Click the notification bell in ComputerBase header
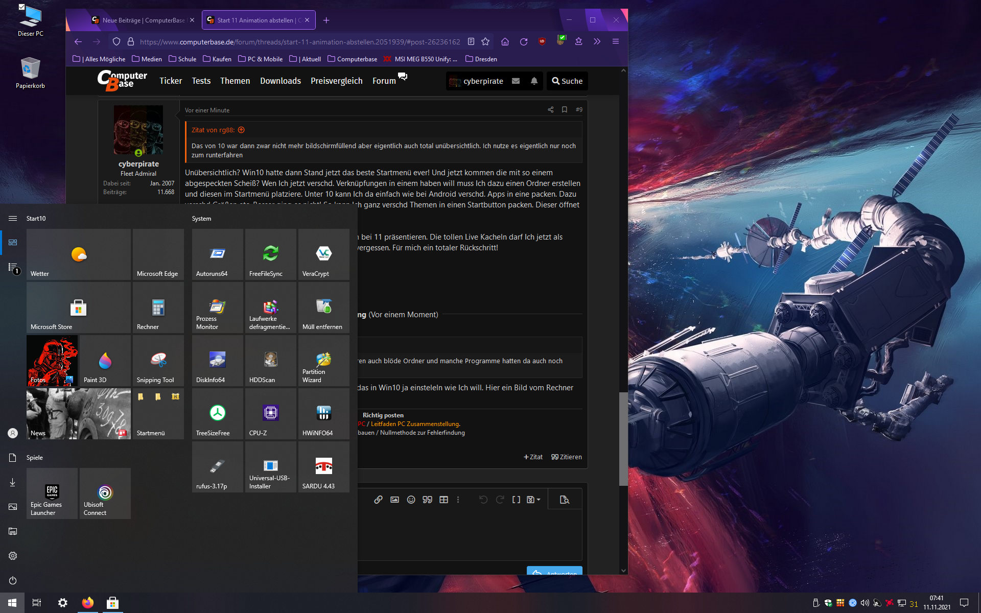Screen dimensions: 981x613 tap(534, 81)
